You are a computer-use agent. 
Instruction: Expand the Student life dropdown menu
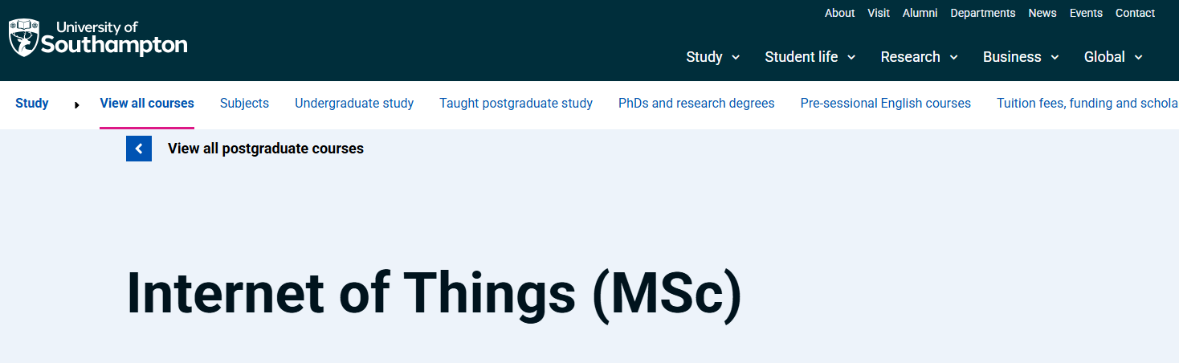click(810, 57)
